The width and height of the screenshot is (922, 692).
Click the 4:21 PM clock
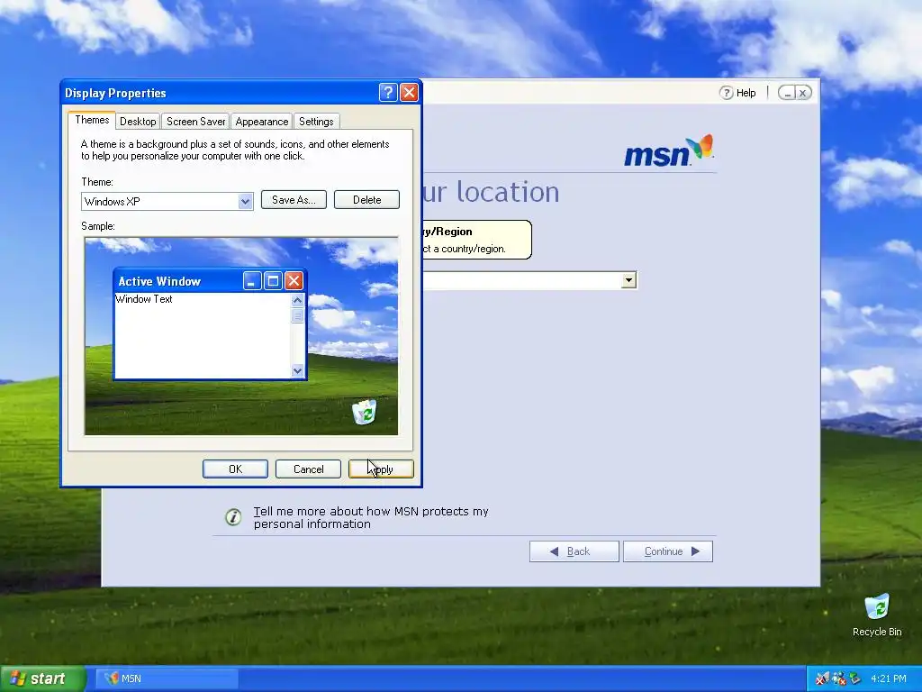[889, 678]
